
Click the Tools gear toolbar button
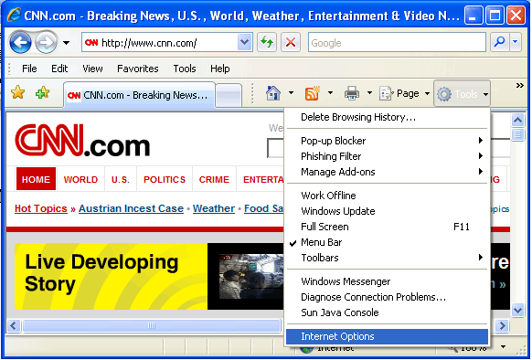(x=462, y=93)
